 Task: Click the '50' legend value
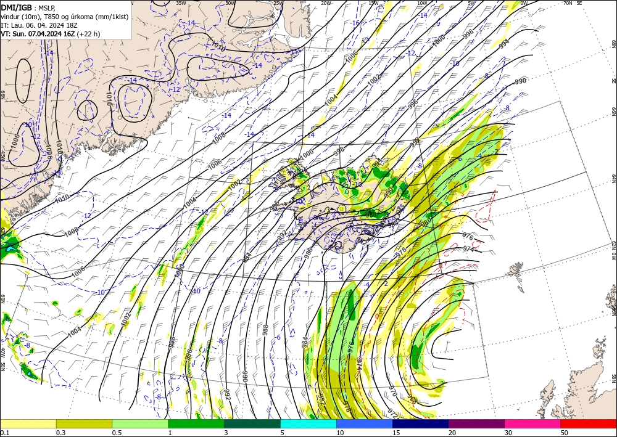tap(564, 433)
